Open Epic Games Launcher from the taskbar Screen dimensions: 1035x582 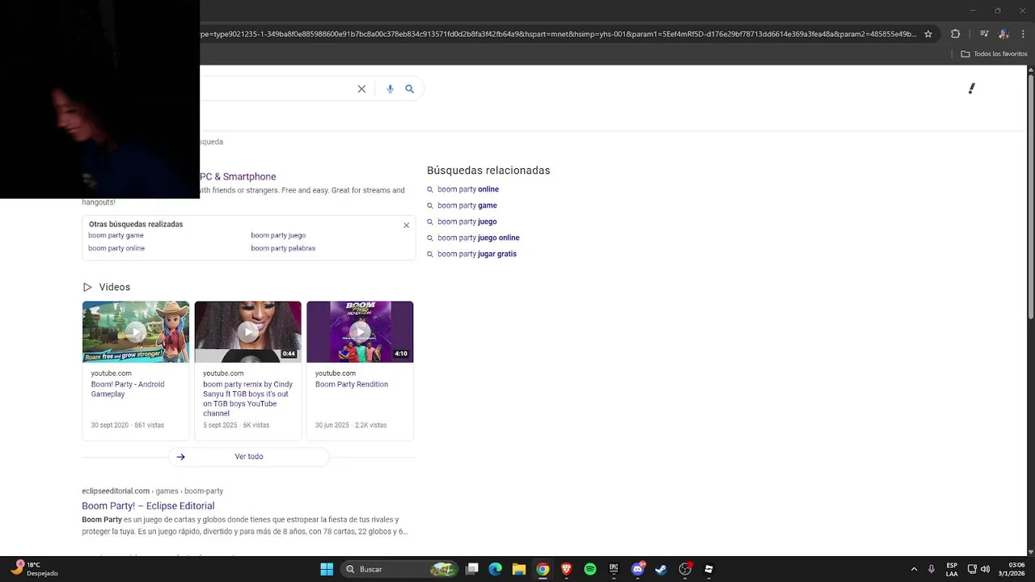pos(614,569)
